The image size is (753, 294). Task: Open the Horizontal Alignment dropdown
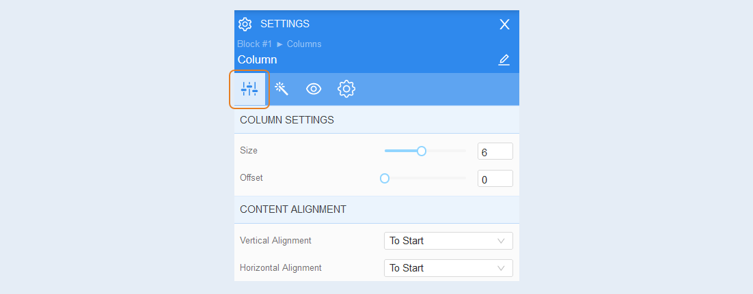coord(448,268)
